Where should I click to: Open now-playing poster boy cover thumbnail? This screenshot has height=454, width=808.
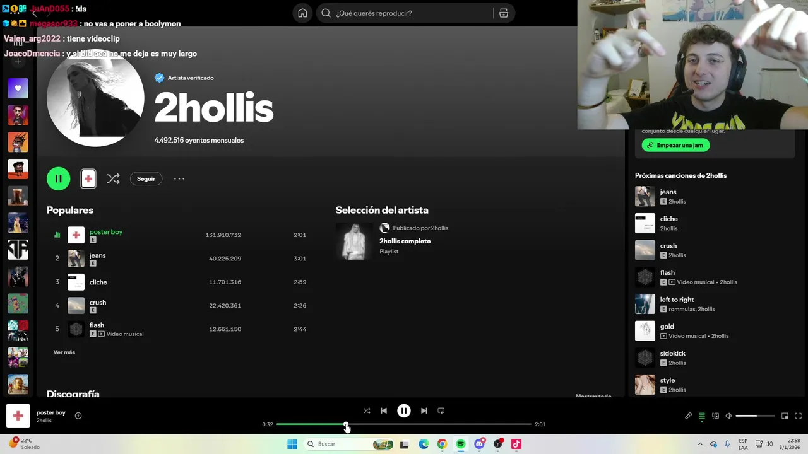[18, 416]
